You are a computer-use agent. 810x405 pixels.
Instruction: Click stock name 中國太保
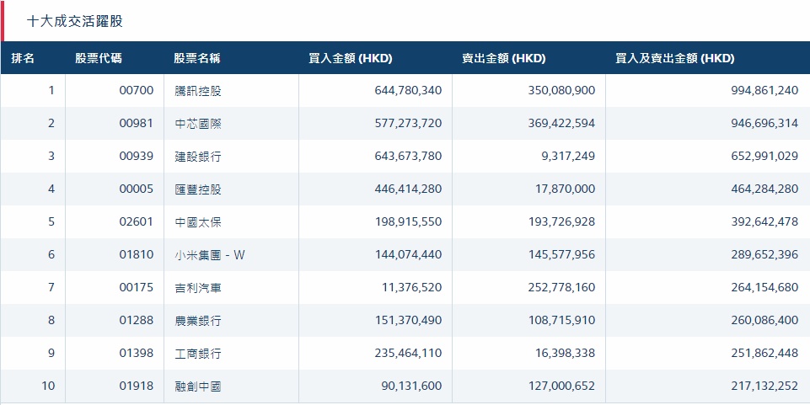(x=198, y=222)
